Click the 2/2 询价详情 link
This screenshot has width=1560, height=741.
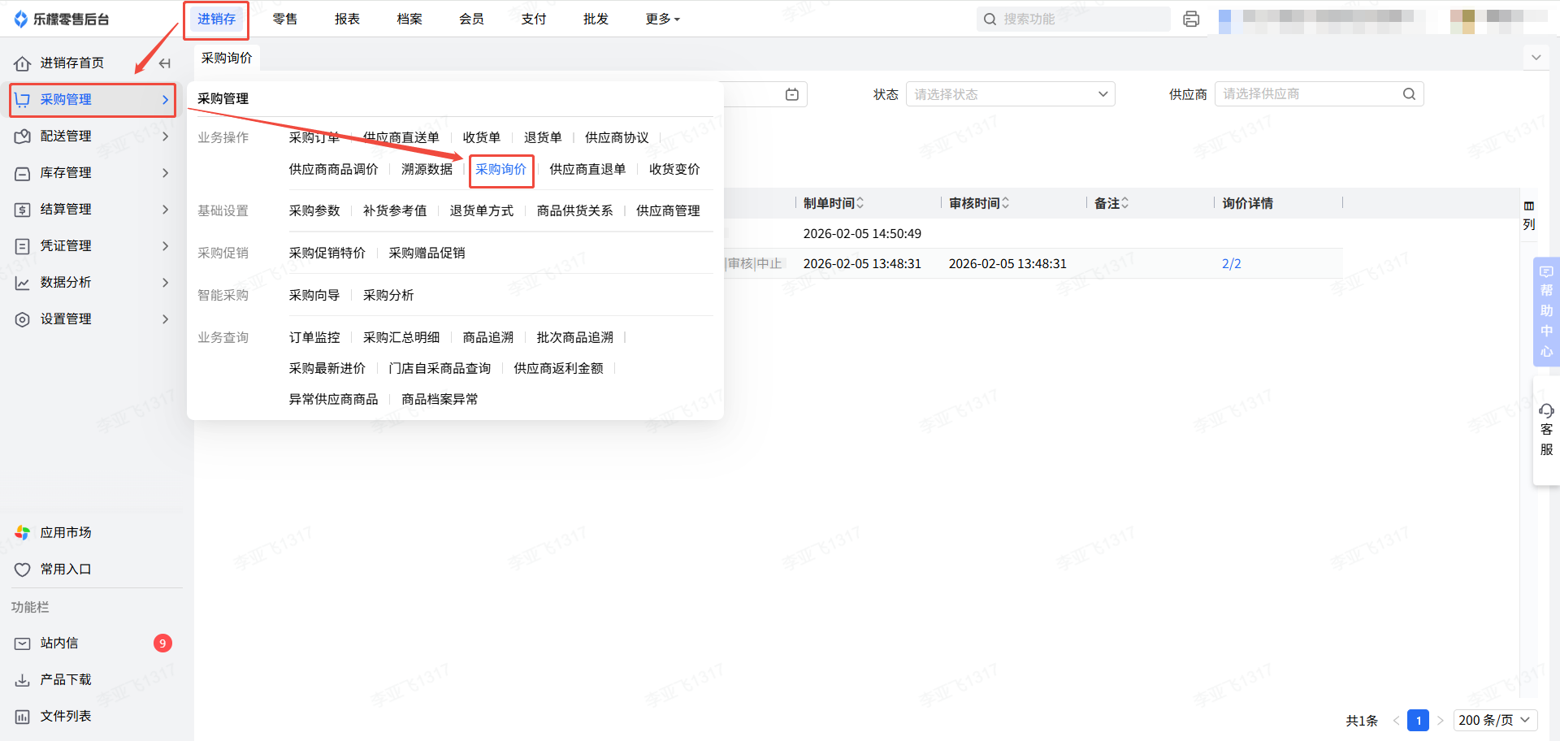click(x=1232, y=263)
